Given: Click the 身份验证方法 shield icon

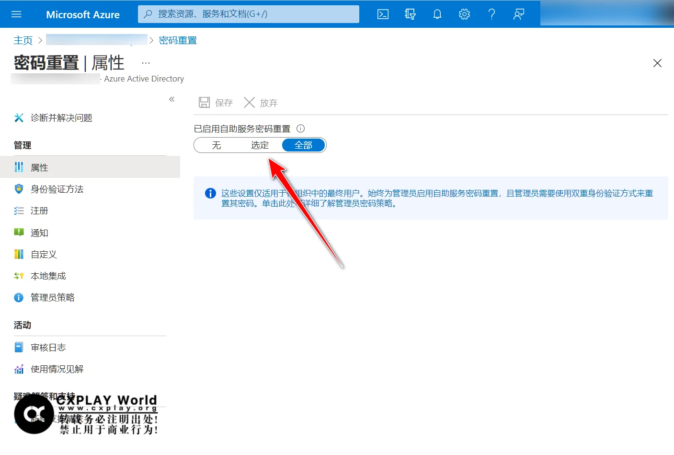Looking at the screenshot, I should pos(19,189).
